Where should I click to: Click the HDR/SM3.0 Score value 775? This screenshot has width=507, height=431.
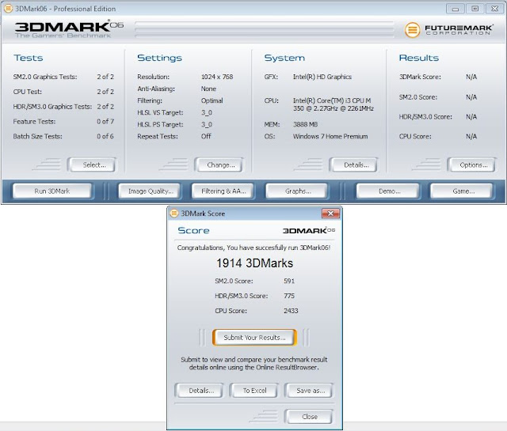(289, 296)
